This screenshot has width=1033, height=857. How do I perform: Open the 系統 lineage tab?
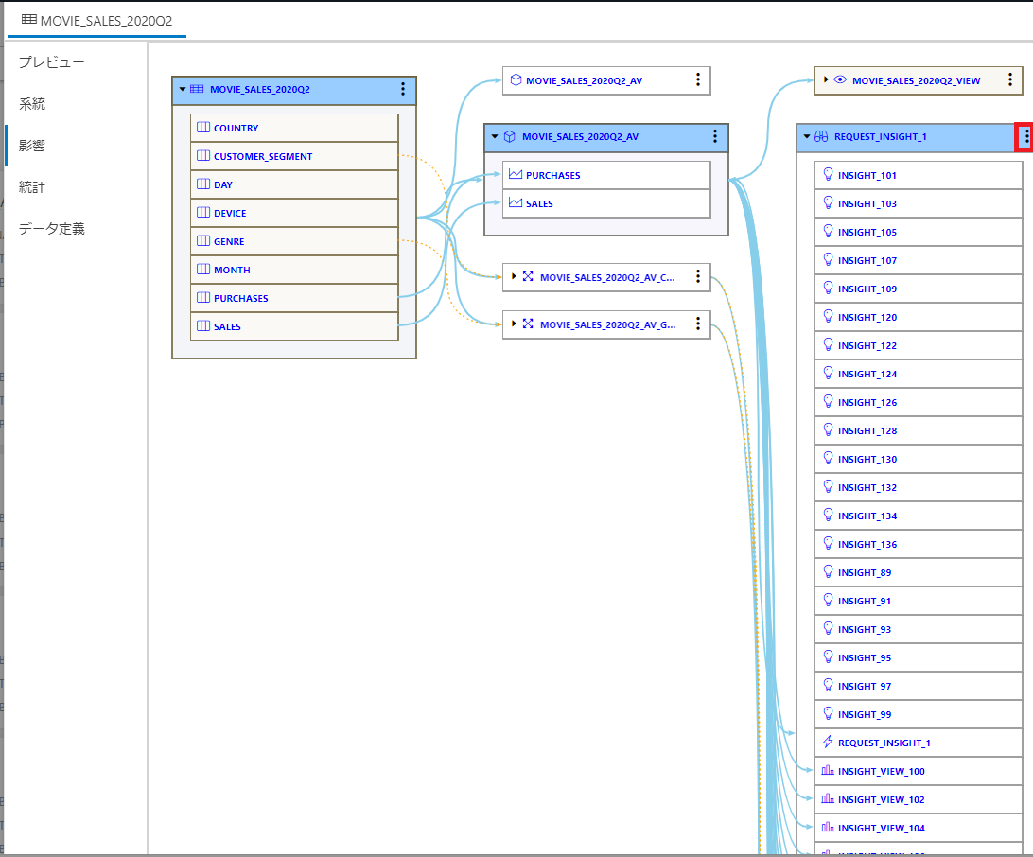tap(32, 104)
